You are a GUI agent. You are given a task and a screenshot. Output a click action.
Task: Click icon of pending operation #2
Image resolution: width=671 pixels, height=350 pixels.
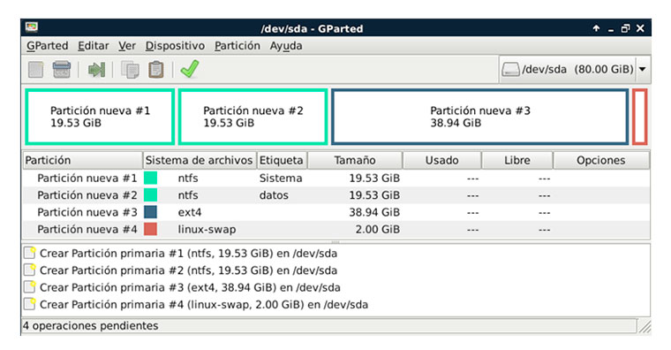point(30,270)
